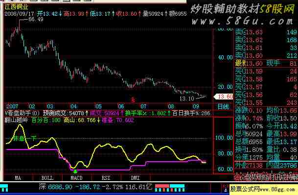
Task: Switch to the MA indicator tab
Action: [18, 178]
